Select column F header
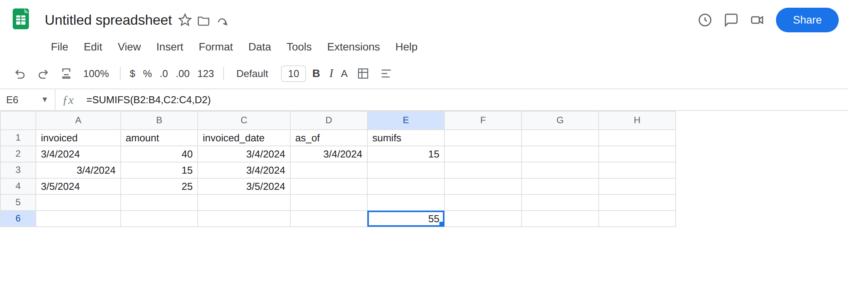 [483, 121]
